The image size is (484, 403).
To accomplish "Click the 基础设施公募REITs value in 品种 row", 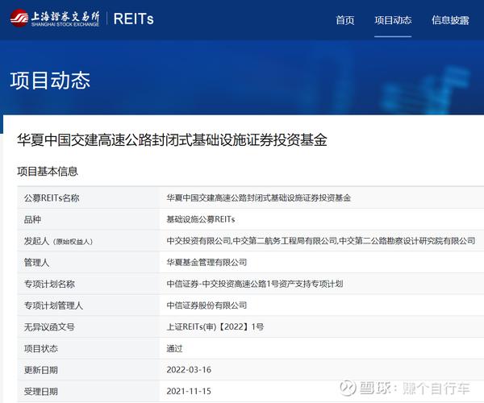I will [200, 219].
